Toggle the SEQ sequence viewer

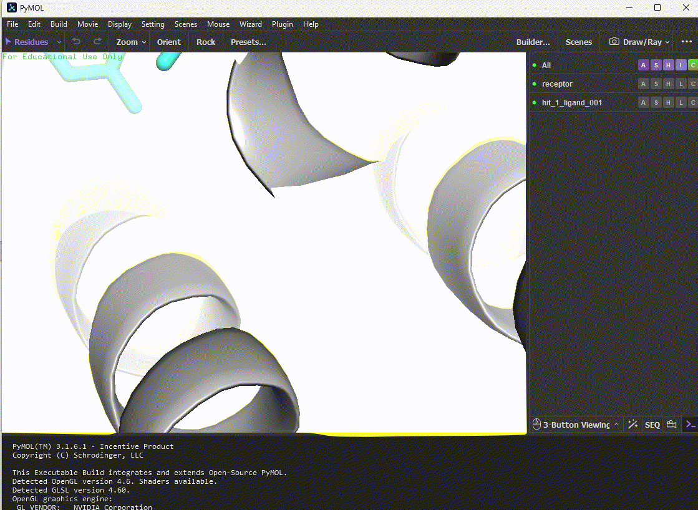coord(652,425)
